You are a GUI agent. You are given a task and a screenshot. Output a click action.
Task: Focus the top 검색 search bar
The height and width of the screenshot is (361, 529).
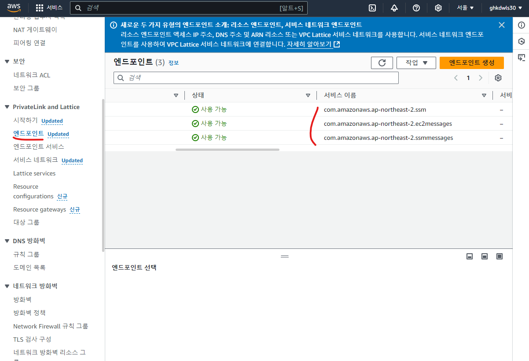point(189,8)
